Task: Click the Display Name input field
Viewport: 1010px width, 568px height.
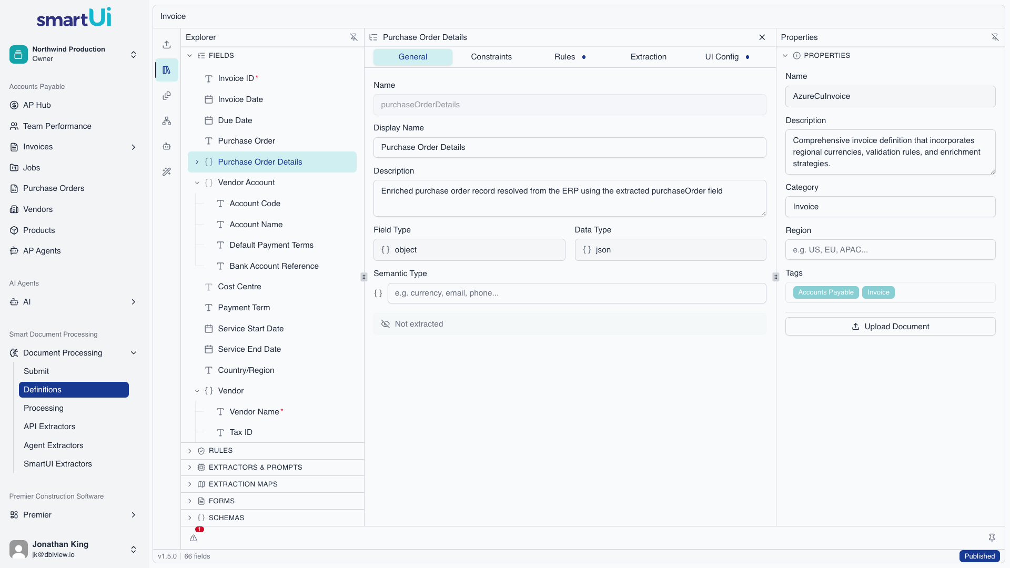Action: click(570, 147)
